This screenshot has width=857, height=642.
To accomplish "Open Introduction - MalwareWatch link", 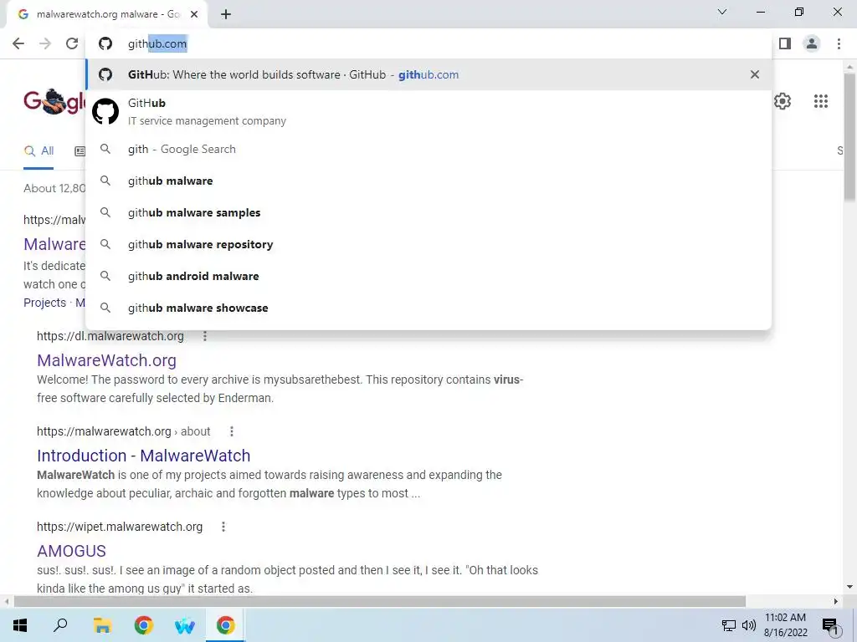I will pyautogui.click(x=144, y=456).
